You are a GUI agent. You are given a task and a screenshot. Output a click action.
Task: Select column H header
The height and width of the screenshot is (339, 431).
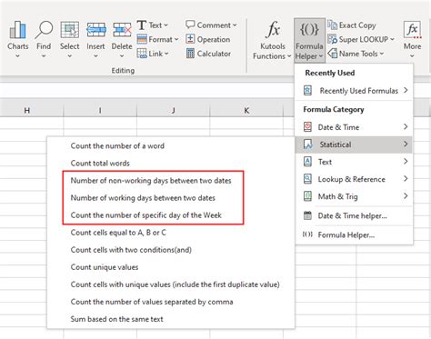(x=27, y=111)
